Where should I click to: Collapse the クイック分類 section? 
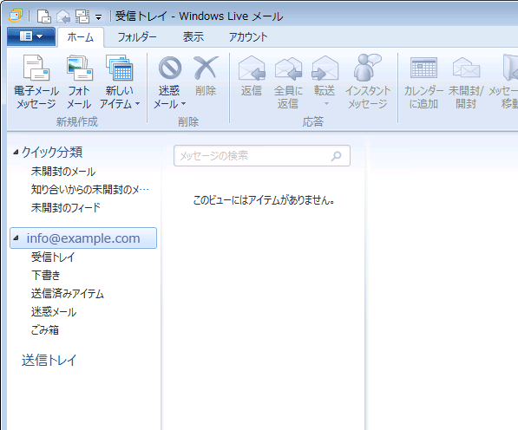pyautogui.click(x=16, y=152)
